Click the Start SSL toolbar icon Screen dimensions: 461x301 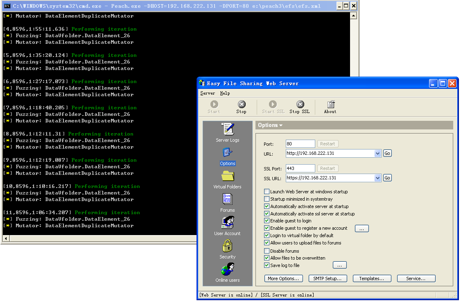click(273, 107)
